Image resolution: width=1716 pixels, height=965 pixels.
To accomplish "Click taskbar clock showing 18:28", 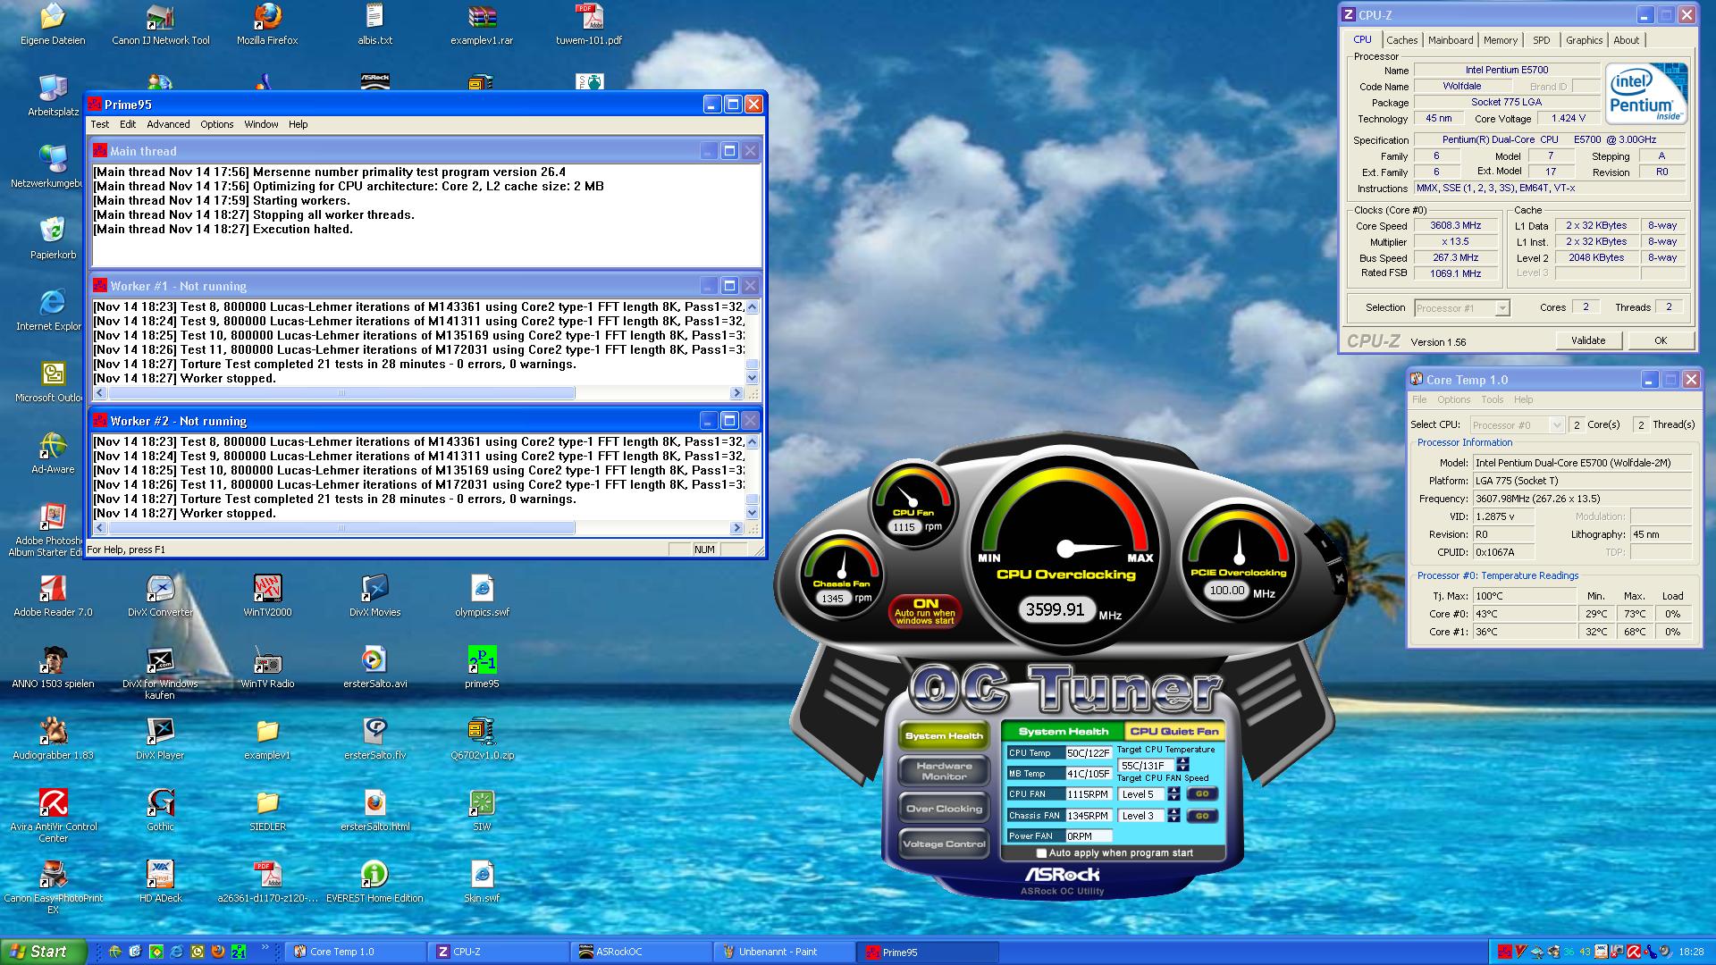I will point(1691,952).
